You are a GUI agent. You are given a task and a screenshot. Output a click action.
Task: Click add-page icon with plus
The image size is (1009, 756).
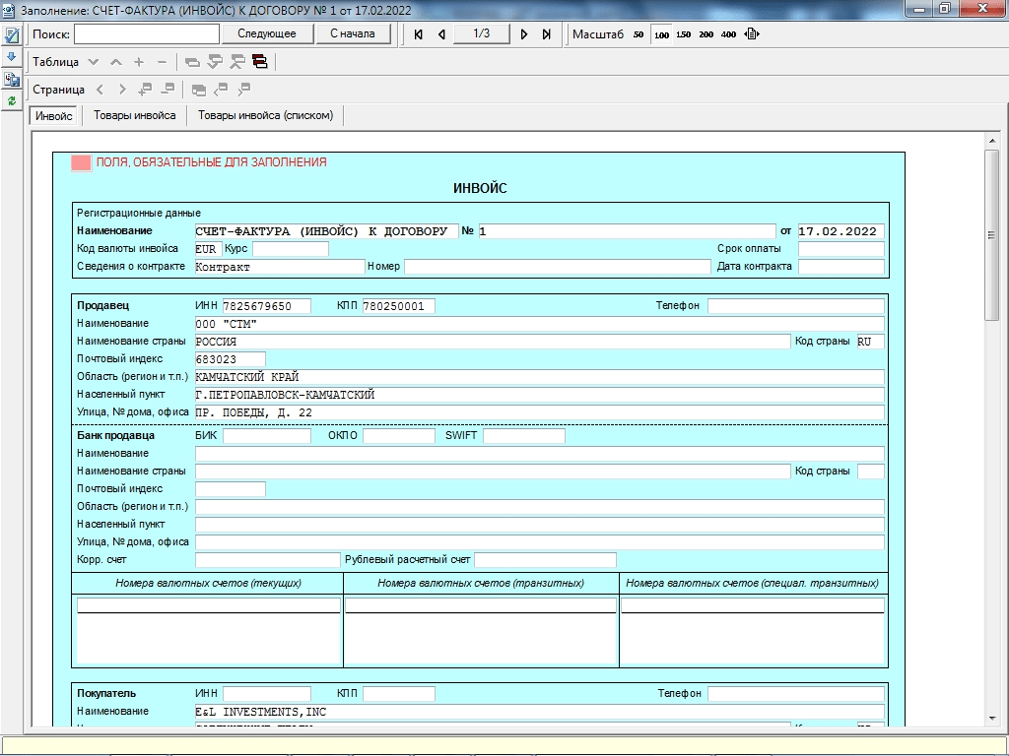coord(146,89)
